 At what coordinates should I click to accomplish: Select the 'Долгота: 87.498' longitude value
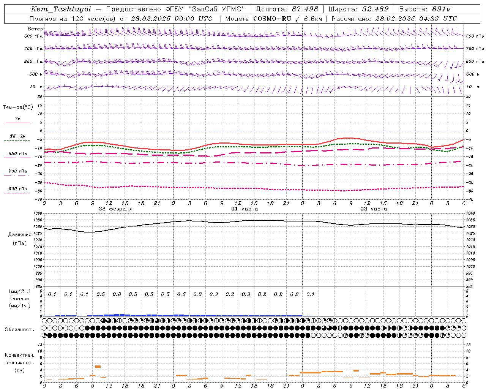point(287,9)
